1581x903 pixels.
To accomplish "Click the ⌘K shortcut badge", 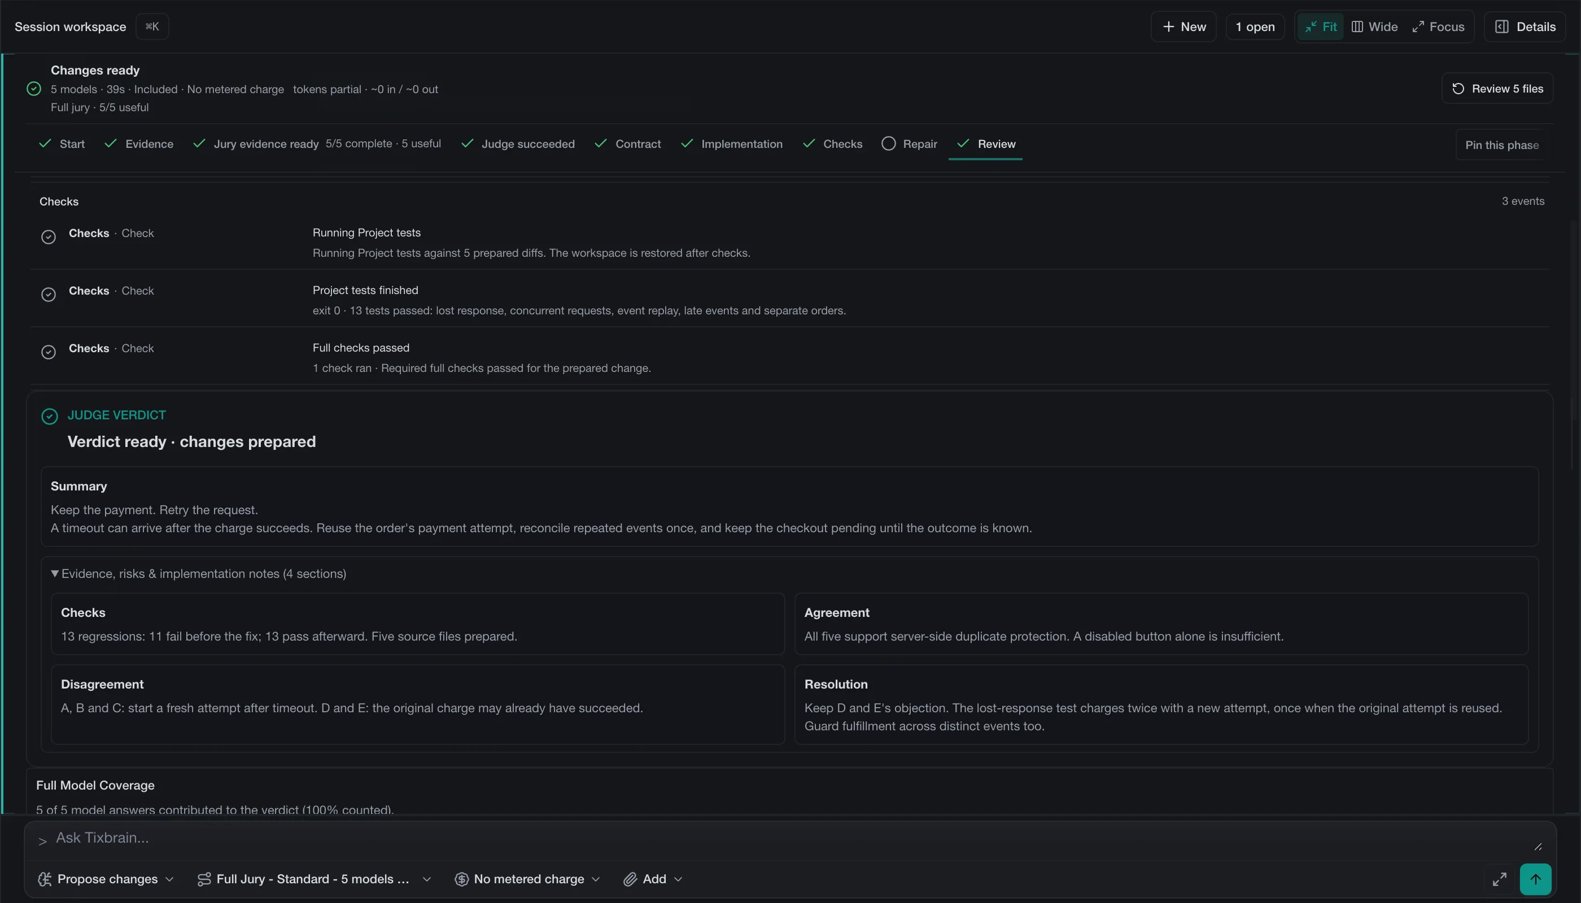I will [x=152, y=27].
